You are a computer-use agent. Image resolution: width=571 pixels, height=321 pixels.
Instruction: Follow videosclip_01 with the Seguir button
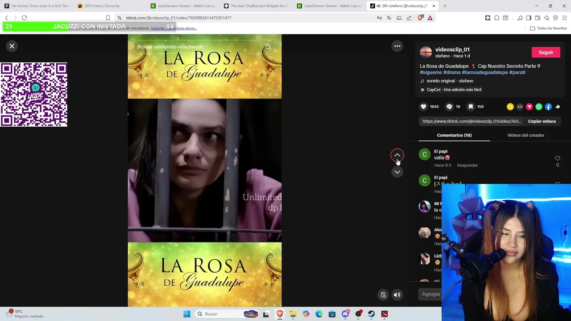546,52
